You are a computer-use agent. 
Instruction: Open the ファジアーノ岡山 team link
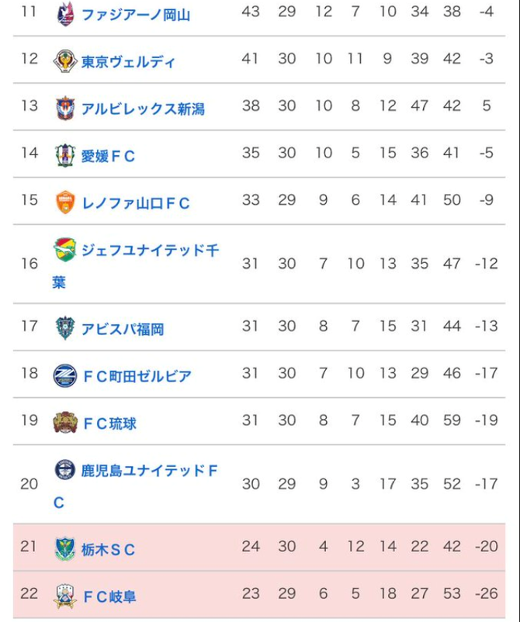click(x=136, y=15)
